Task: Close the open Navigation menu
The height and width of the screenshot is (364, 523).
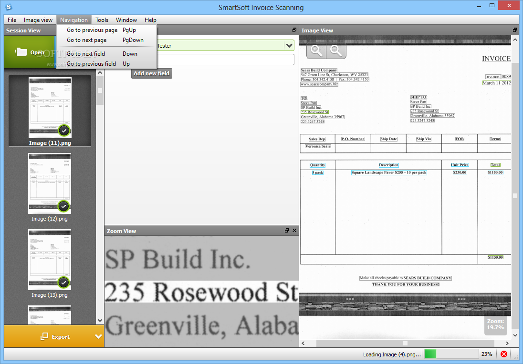Action: 73,20
